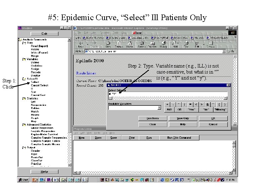Screen dimensions: 255x191
Task: Click New in Program Editor toolbar
Action: tap(81, 138)
